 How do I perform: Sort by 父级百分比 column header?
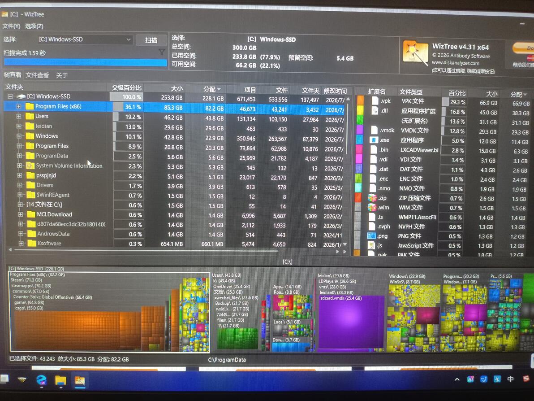126,87
